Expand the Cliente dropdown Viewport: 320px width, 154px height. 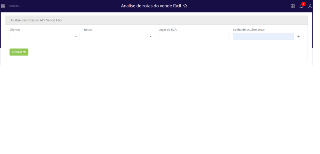click(44, 36)
